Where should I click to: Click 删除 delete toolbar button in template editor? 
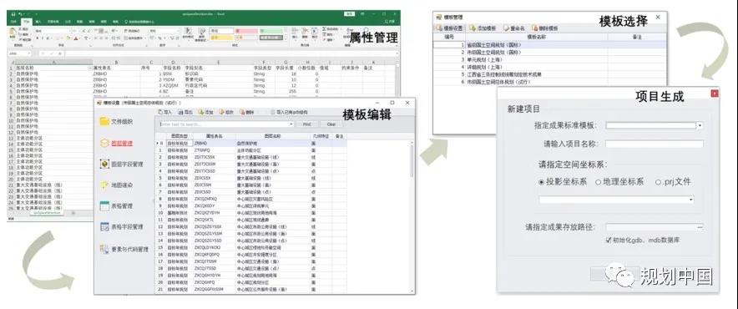tap(247, 112)
